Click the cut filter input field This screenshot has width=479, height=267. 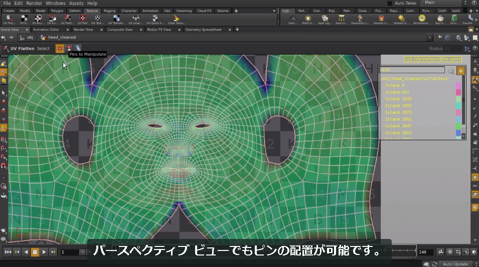412,70
